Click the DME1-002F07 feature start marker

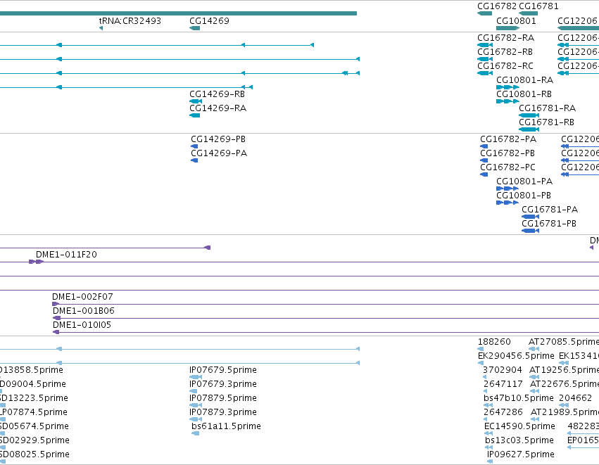[x=56, y=304]
